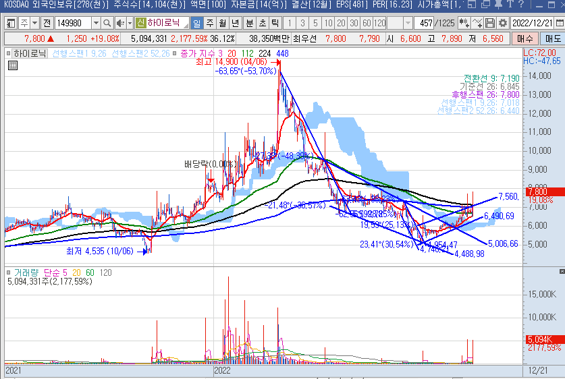Click the red 5,094K volume tag on axis
Viewport: 565px width, 379px height.
(545, 339)
